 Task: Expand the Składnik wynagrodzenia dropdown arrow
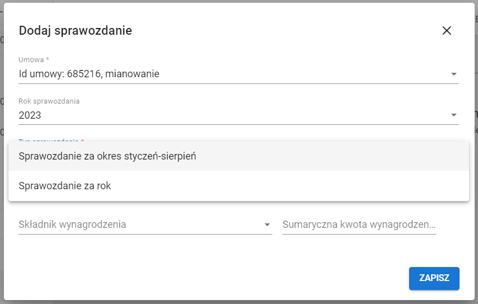click(267, 225)
